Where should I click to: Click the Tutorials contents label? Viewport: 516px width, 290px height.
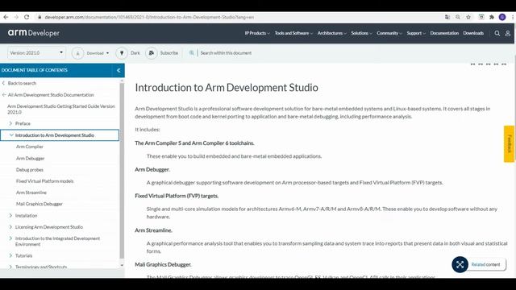click(23, 255)
